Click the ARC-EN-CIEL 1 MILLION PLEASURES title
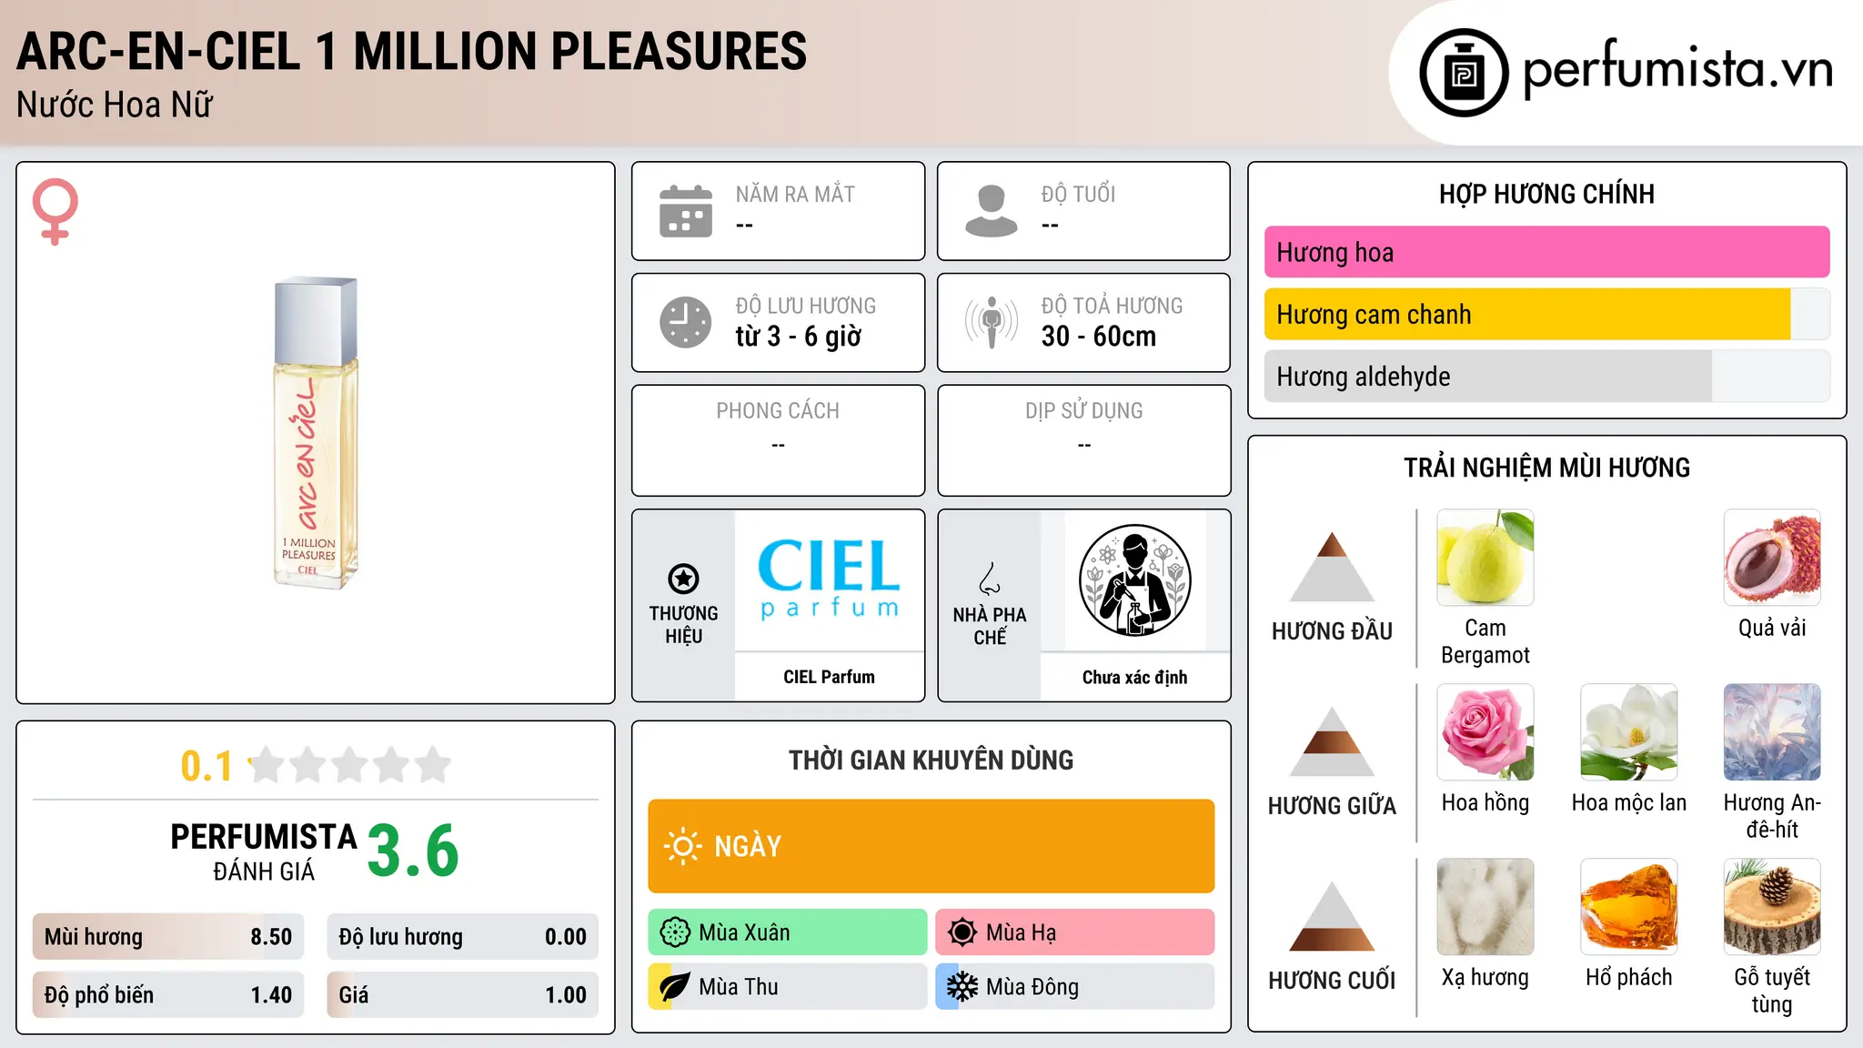This screenshot has height=1048, width=1863. tap(412, 51)
